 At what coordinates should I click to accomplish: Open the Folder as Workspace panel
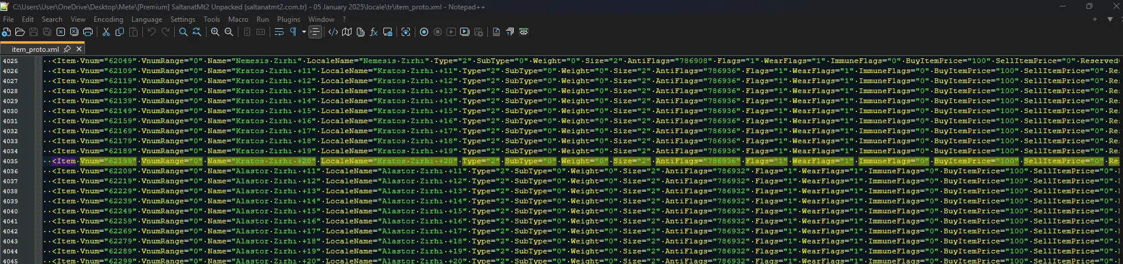click(388, 32)
